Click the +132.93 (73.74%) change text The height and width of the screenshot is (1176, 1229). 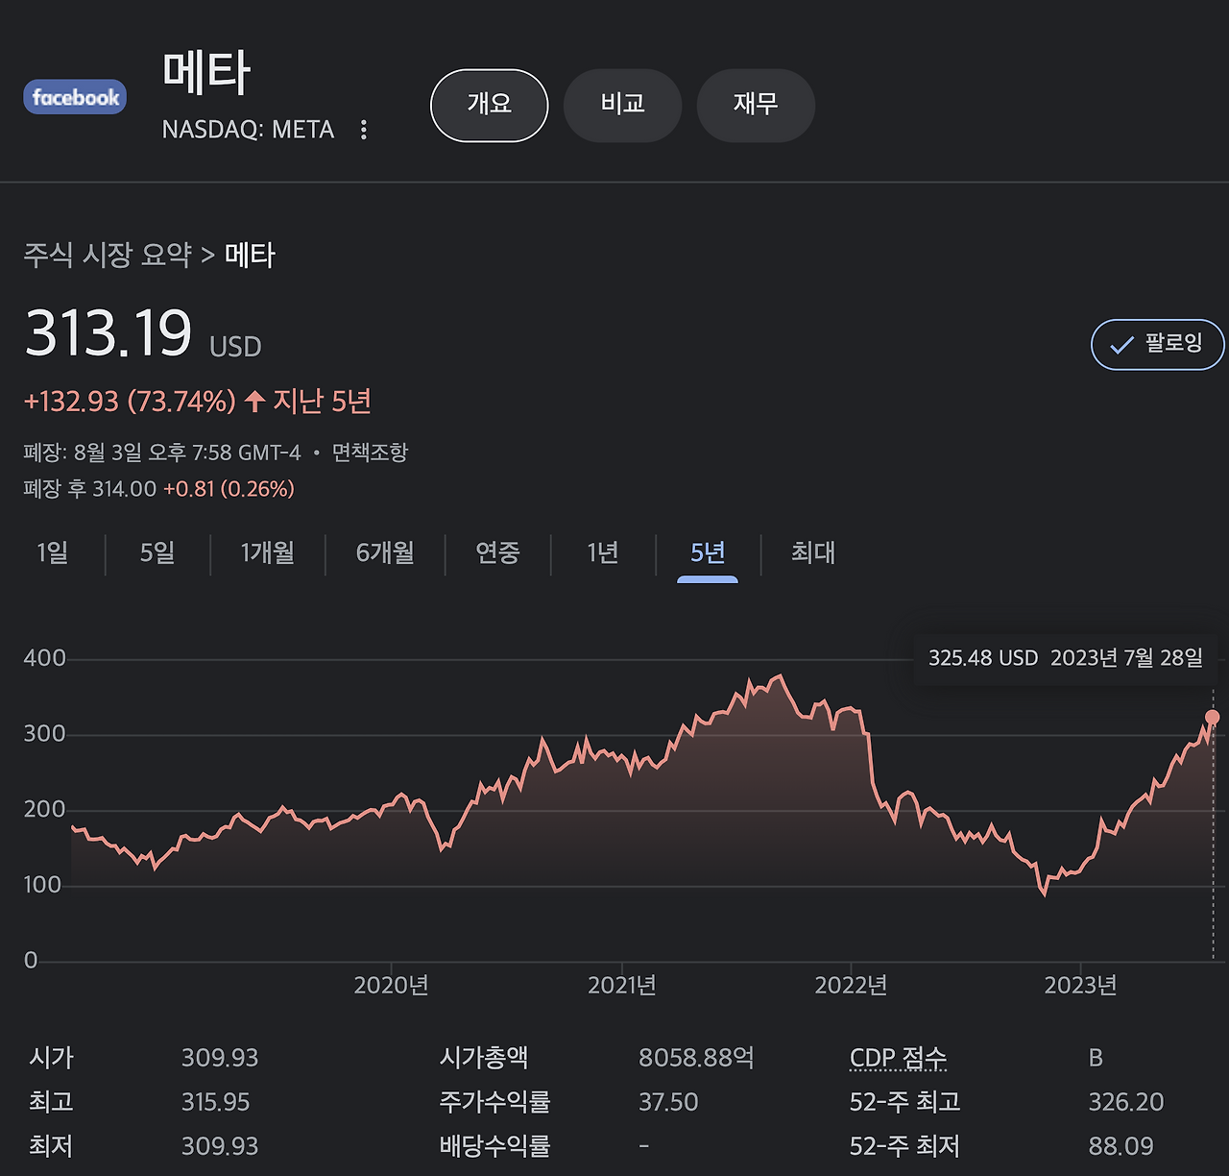point(130,401)
